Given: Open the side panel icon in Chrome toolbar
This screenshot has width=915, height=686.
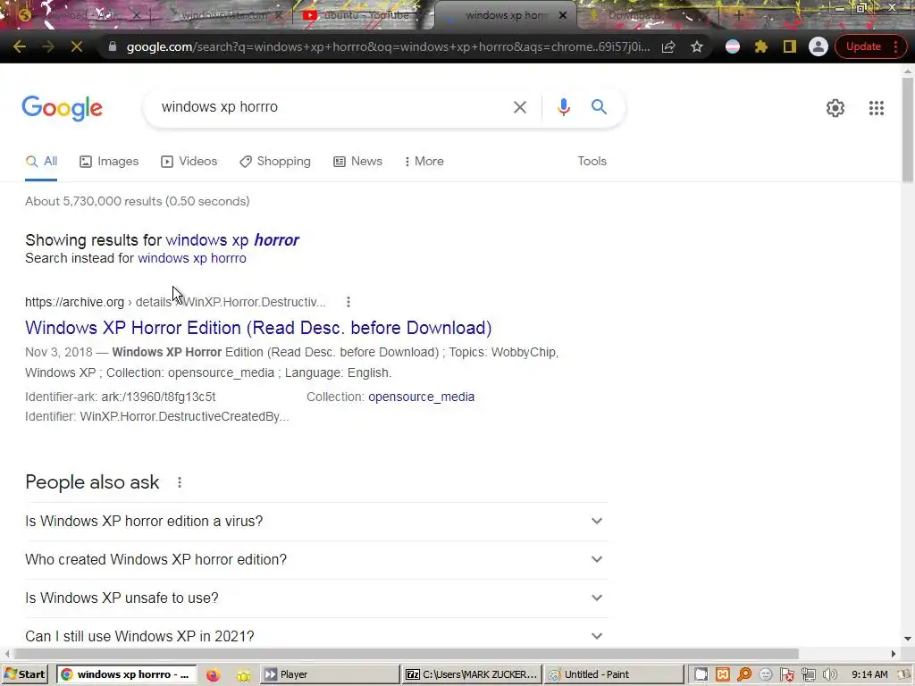Looking at the screenshot, I should coord(790,46).
